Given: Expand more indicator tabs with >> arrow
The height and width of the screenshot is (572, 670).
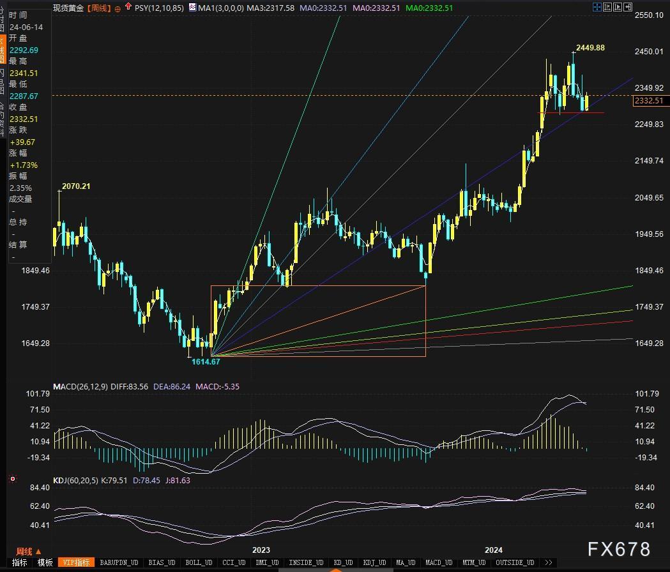Looking at the screenshot, I should (547, 562).
